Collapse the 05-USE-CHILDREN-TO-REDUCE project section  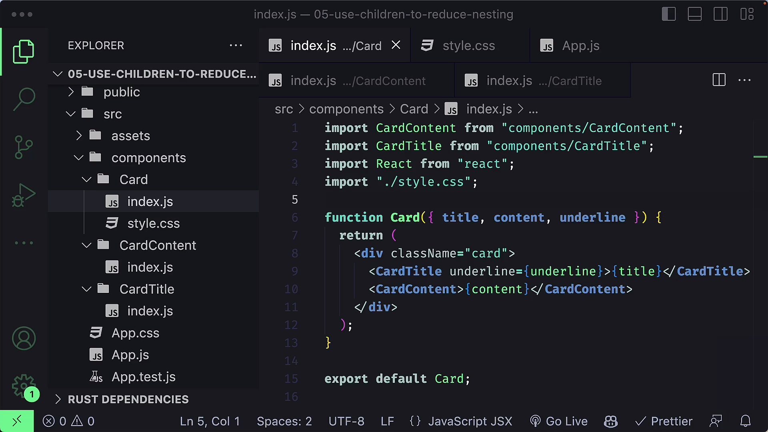pos(154,74)
